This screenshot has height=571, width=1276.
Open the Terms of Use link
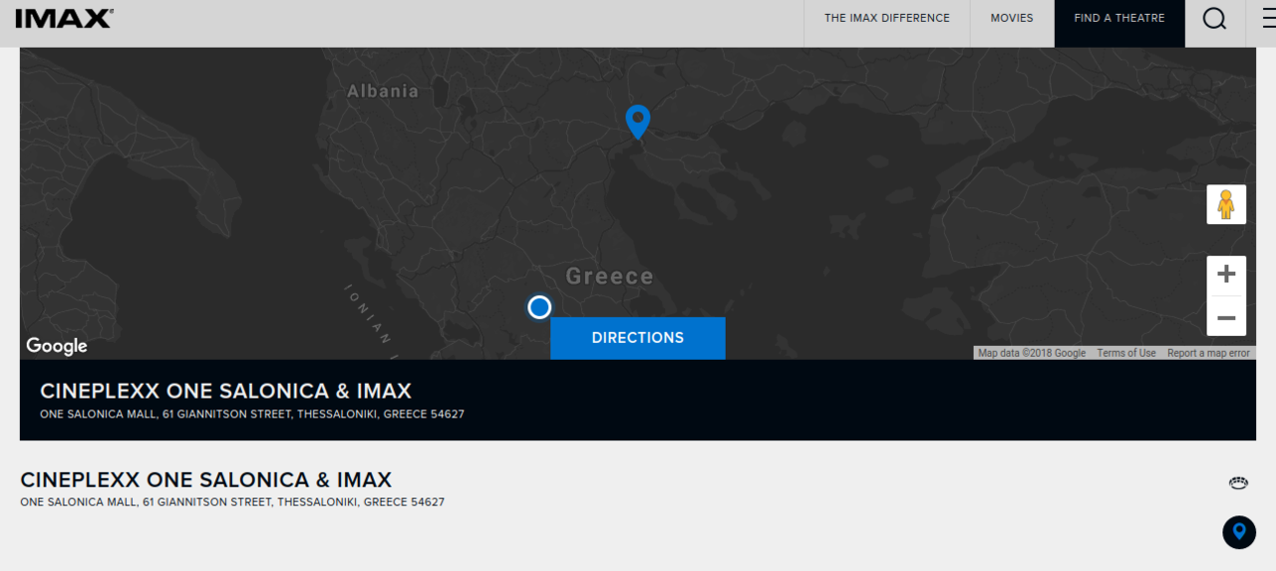pos(1126,353)
